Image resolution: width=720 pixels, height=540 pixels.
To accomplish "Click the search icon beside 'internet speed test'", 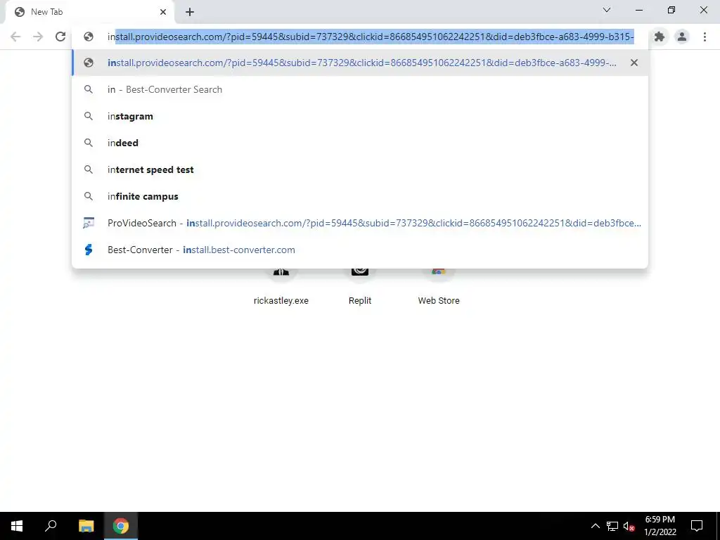I will pyautogui.click(x=88, y=169).
